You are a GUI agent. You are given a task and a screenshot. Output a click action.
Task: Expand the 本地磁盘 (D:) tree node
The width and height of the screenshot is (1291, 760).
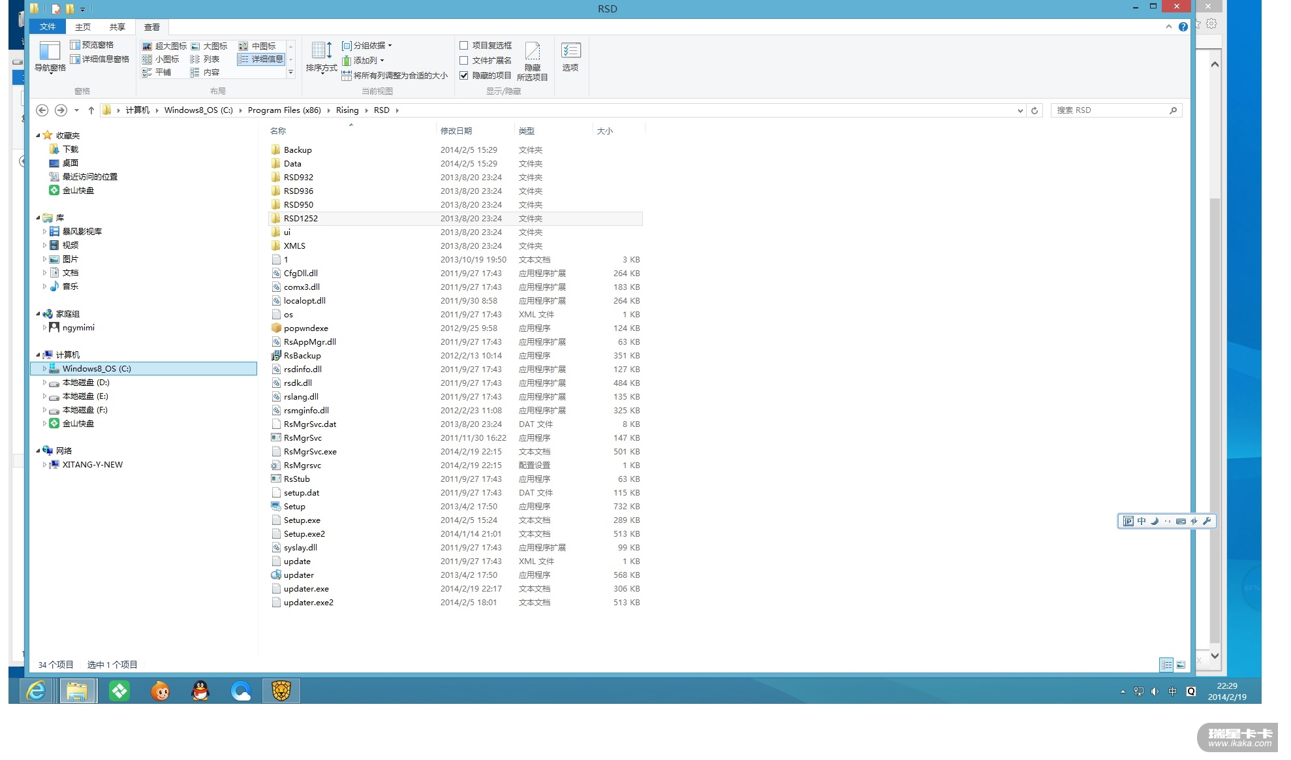point(44,383)
